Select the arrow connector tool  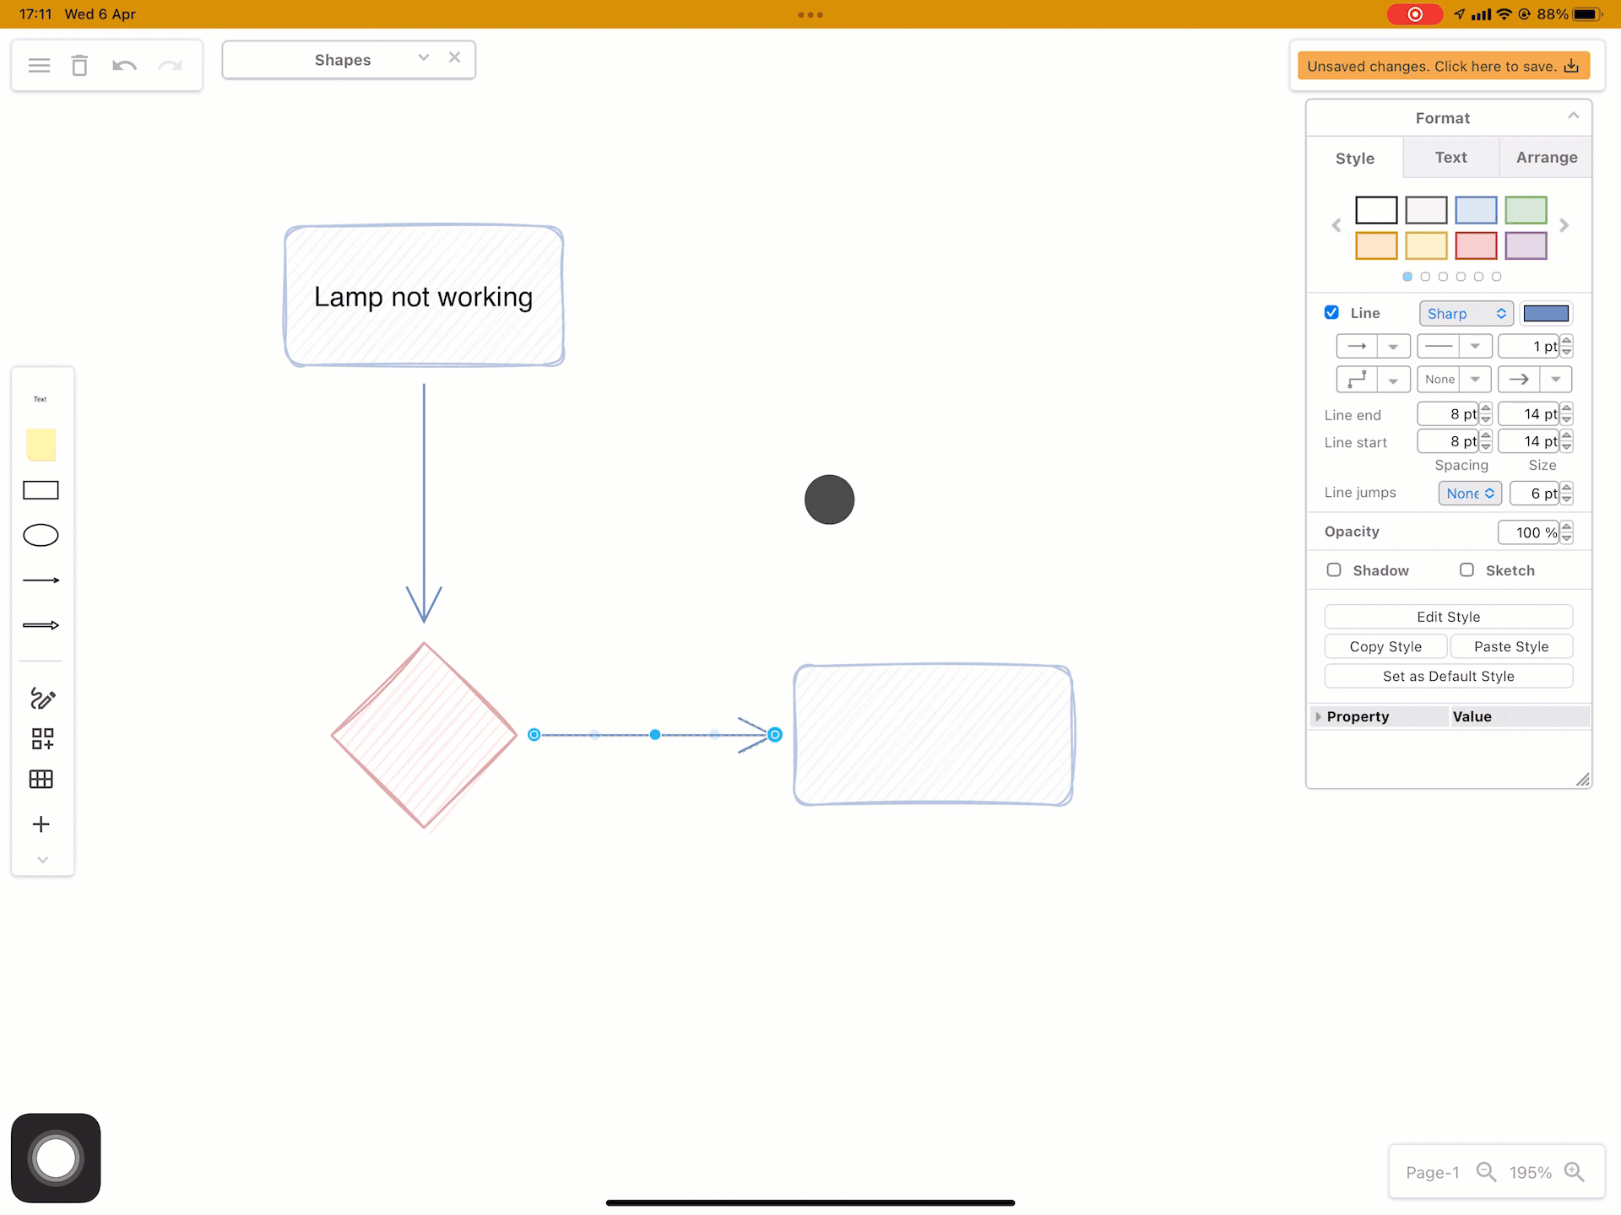(42, 580)
